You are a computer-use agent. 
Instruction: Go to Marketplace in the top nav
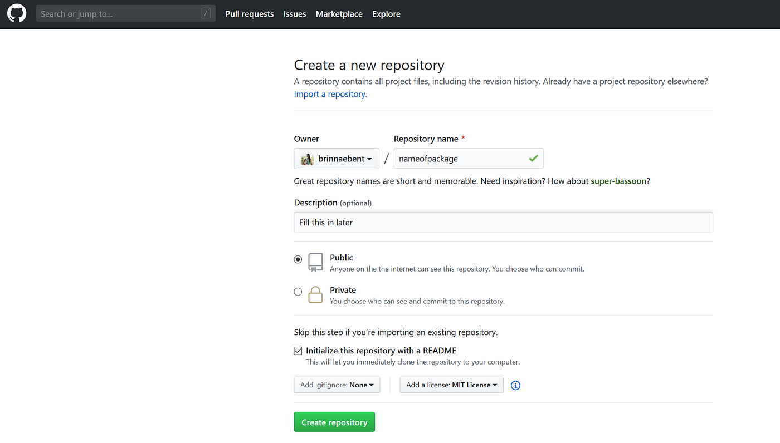pos(339,14)
